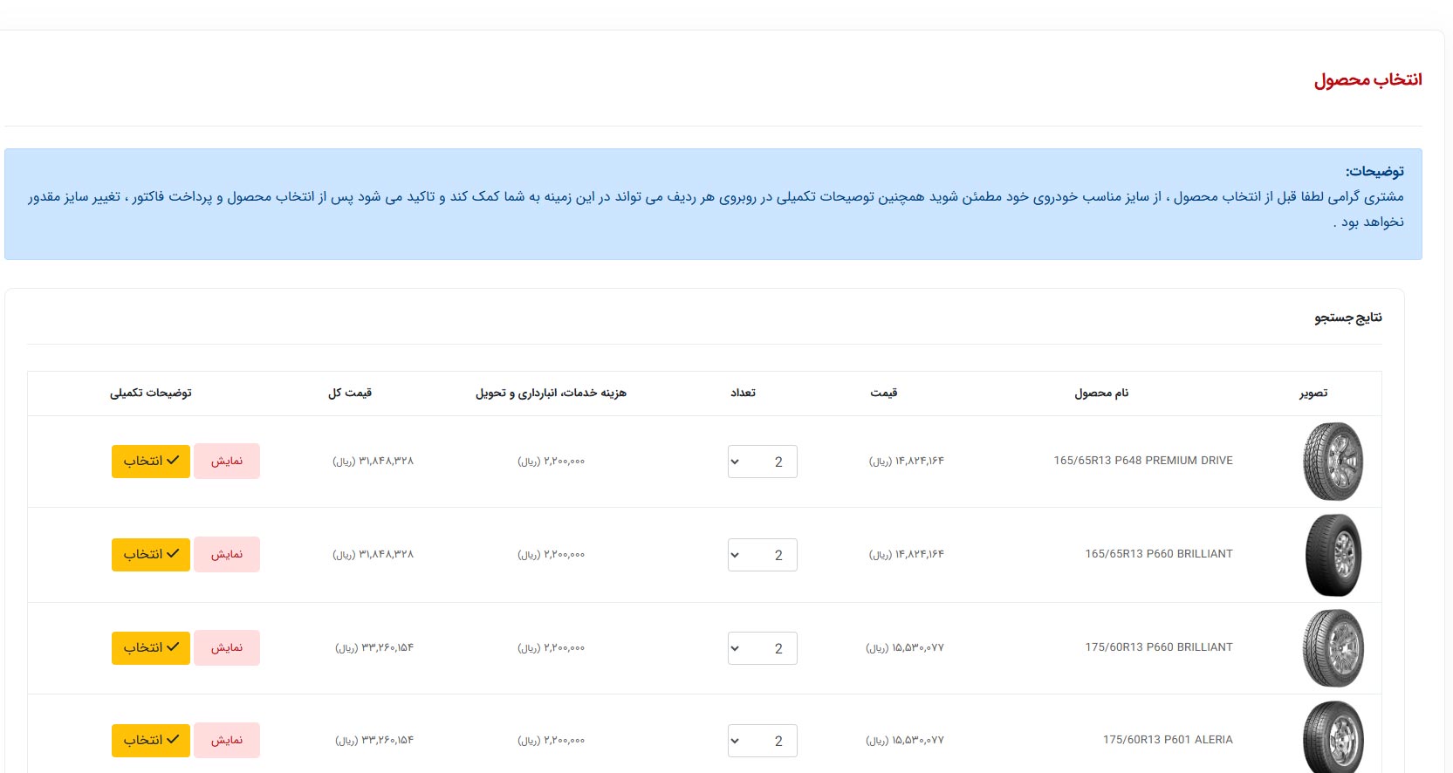Click unit price of 175/60R13 P601 ALERIA
The width and height of the screenshot is (1453, 773).
click(905, 740)
